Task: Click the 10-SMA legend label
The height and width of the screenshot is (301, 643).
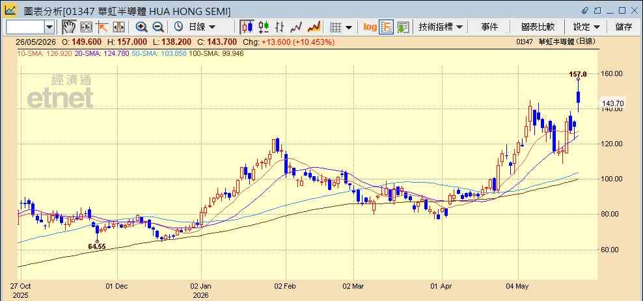Action: [45, 53]
